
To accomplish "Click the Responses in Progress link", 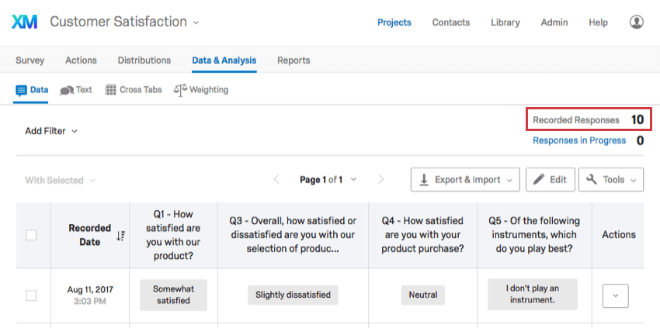I will pyautogui.click(x=579, y=140).
